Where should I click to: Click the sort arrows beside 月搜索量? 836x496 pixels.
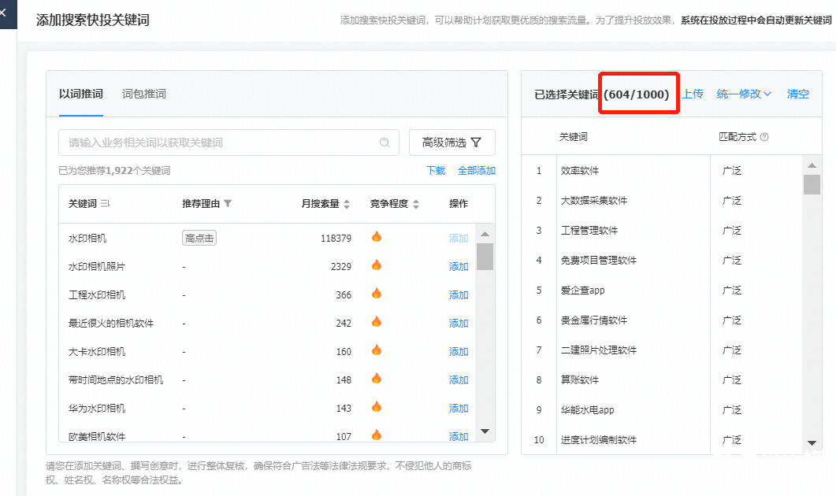click(347, 204)
